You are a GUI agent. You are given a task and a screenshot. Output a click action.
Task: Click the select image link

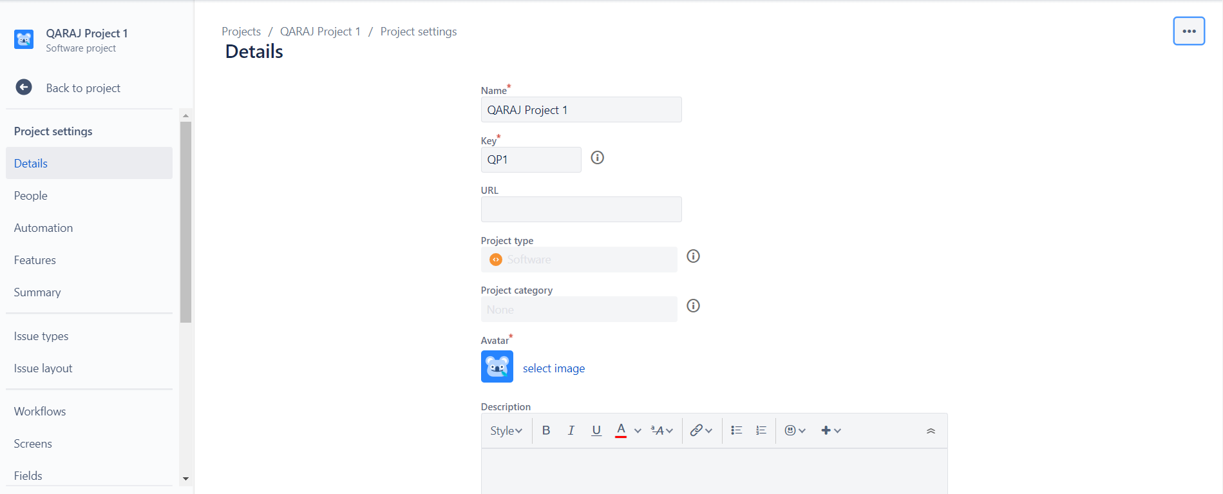click(x=554, y=368)
